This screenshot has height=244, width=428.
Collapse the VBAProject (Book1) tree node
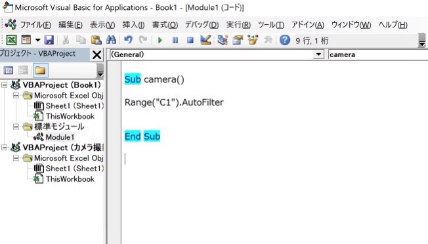click(5, 85)
